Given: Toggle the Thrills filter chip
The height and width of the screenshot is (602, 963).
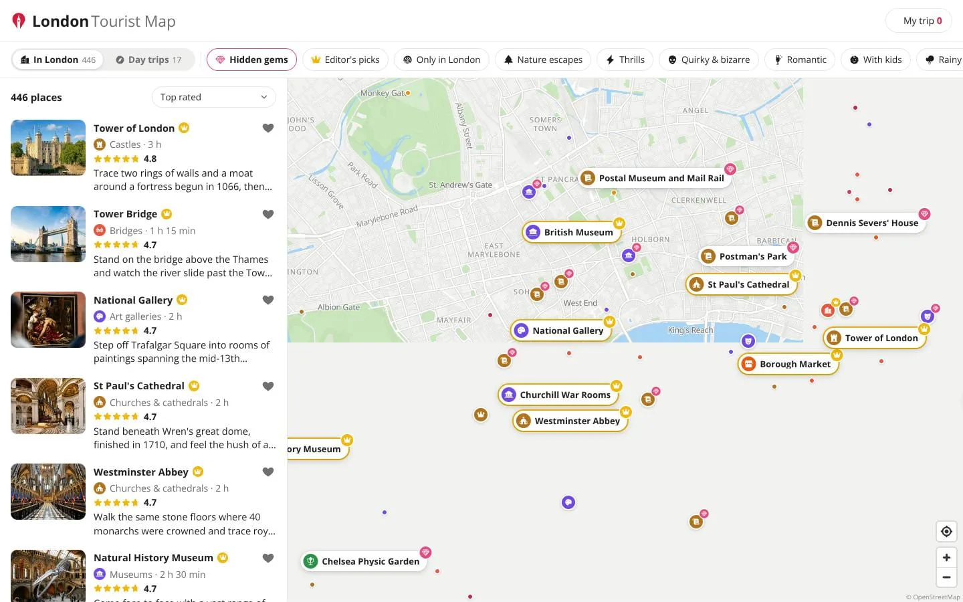Looking at the screenshot, I should tap(625, 60).
